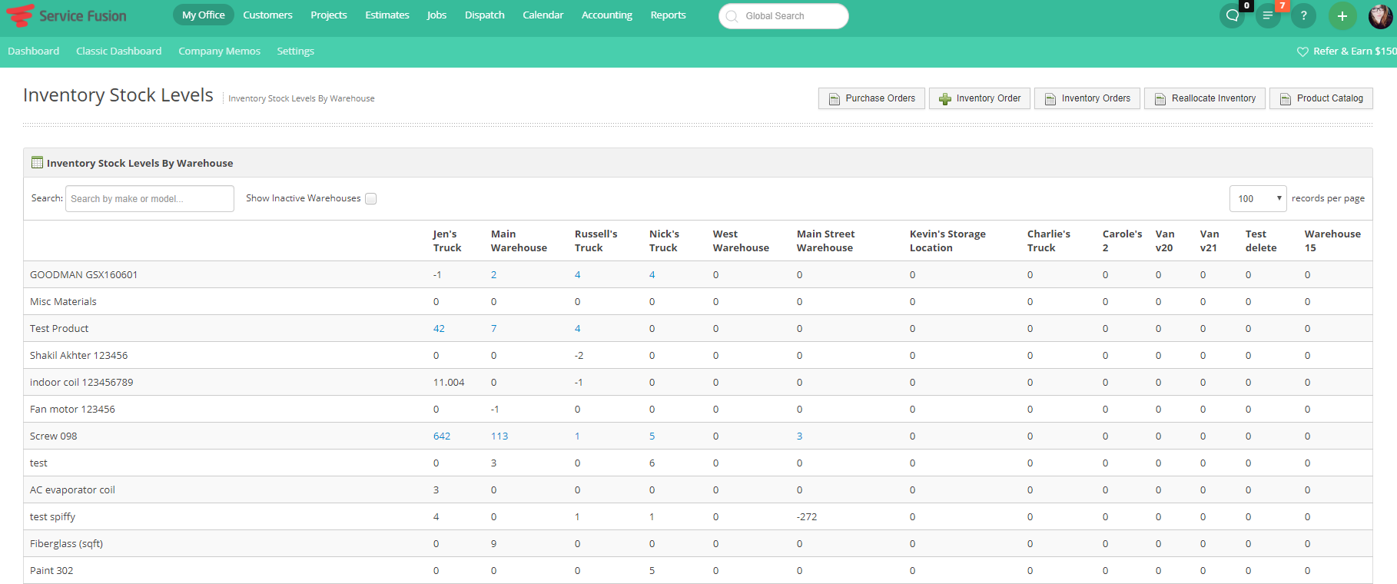Select the Paint 302 row label
Viewport: 1397px width, 584px height.
[51, 570]
